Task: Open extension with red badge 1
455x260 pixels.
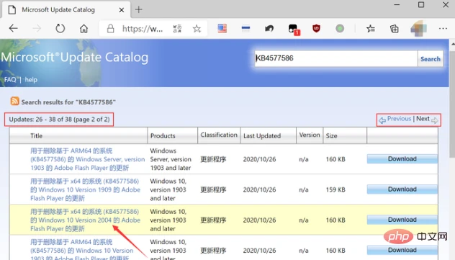Action: [293, 29]
